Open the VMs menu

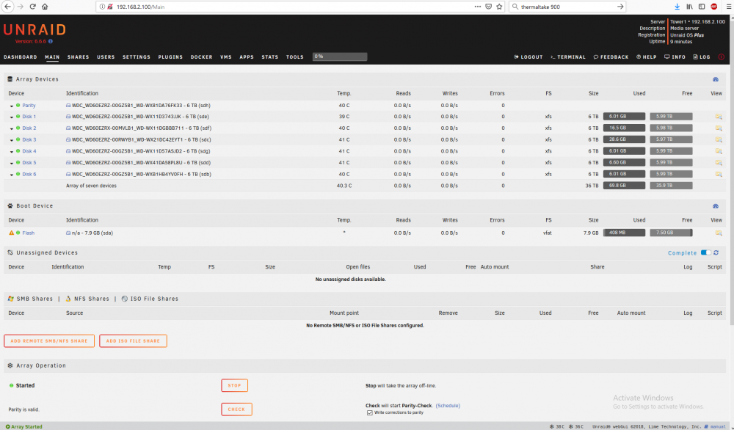[x=226, y=57]
